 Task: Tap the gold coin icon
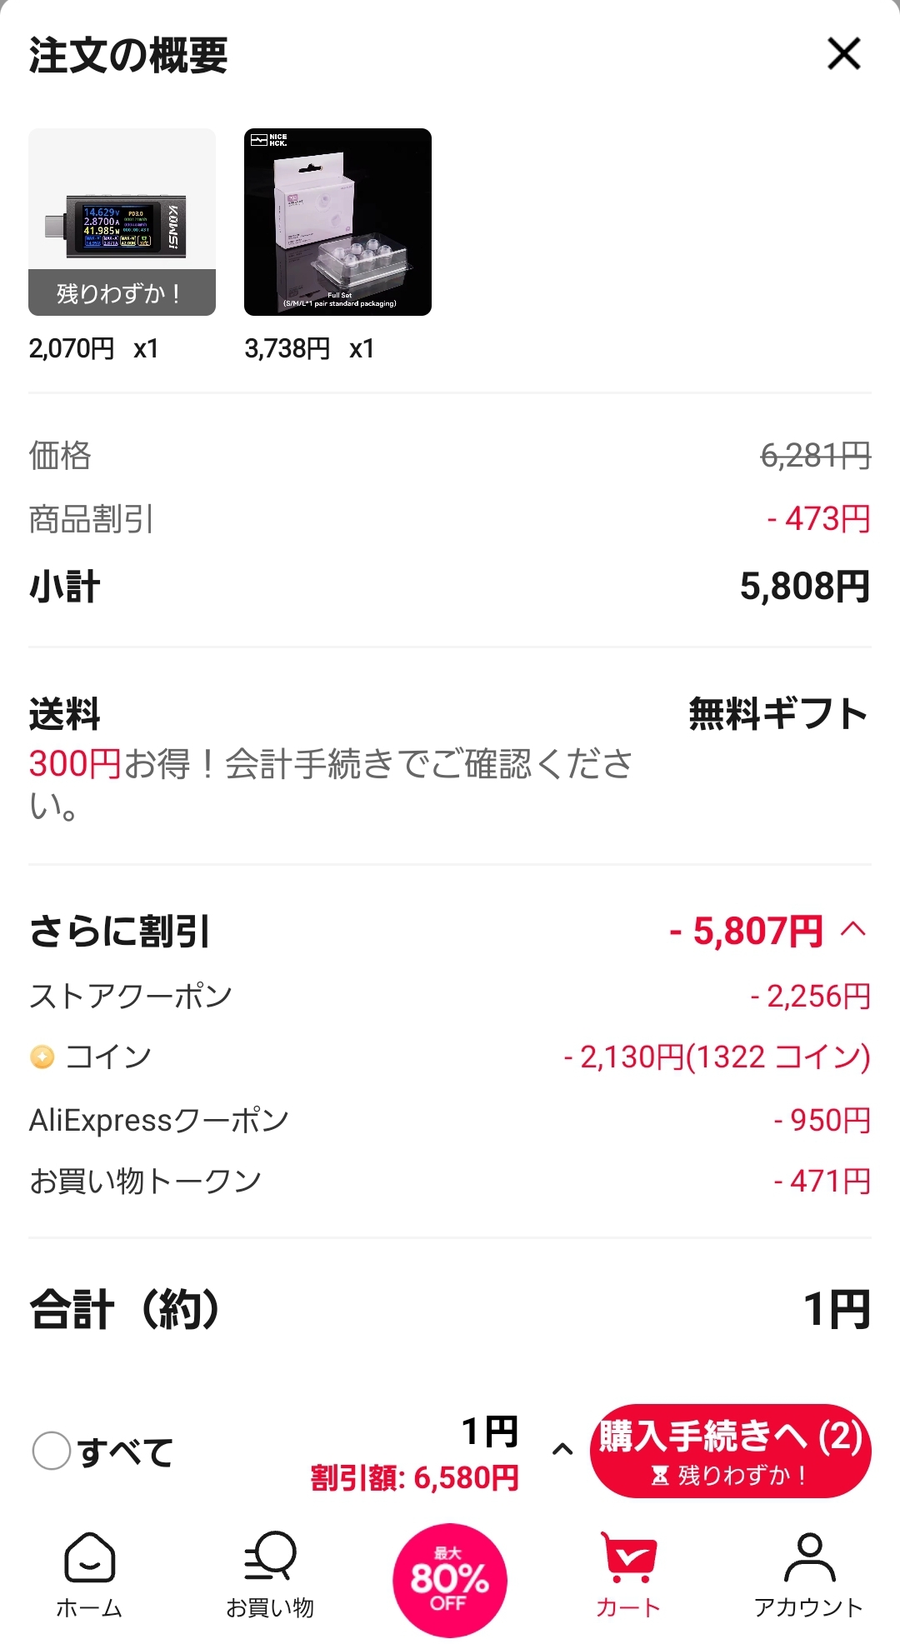(x=42, y=1057)
